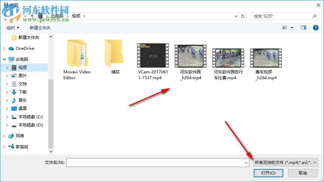
Task: Open the help question mark icon
Action: (315, 28)
